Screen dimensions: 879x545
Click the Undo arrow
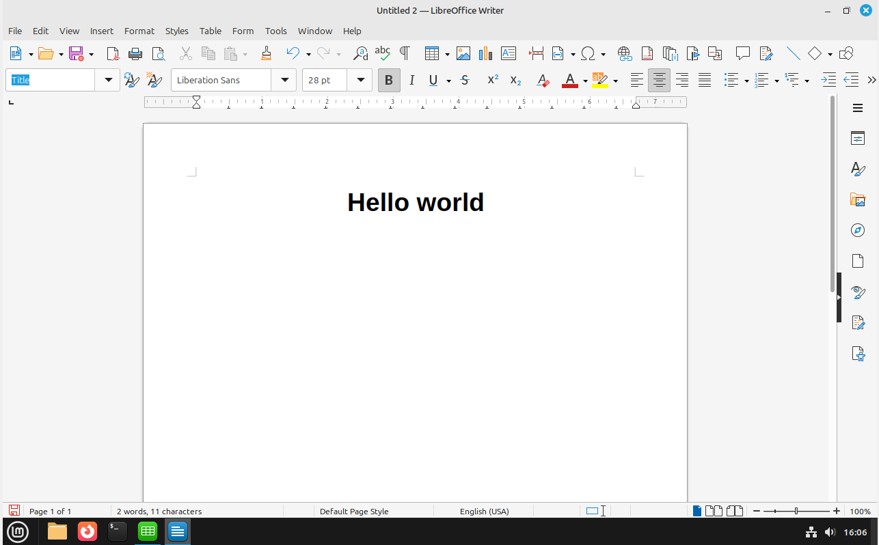coord(293,53)
